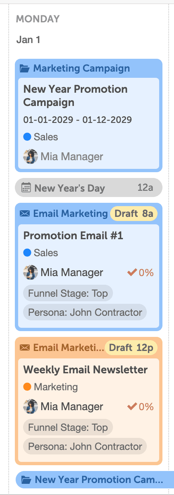This screenshot has width=174, height=495.
Task: Click the blue Sales color dot in campaign card
Action: point(27,137)
